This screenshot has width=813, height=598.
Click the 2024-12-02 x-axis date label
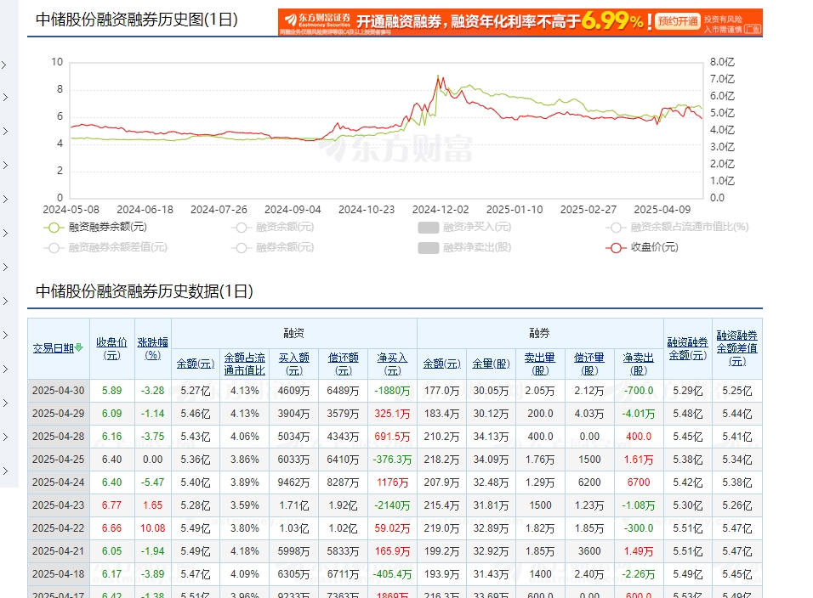coord(441,210)
